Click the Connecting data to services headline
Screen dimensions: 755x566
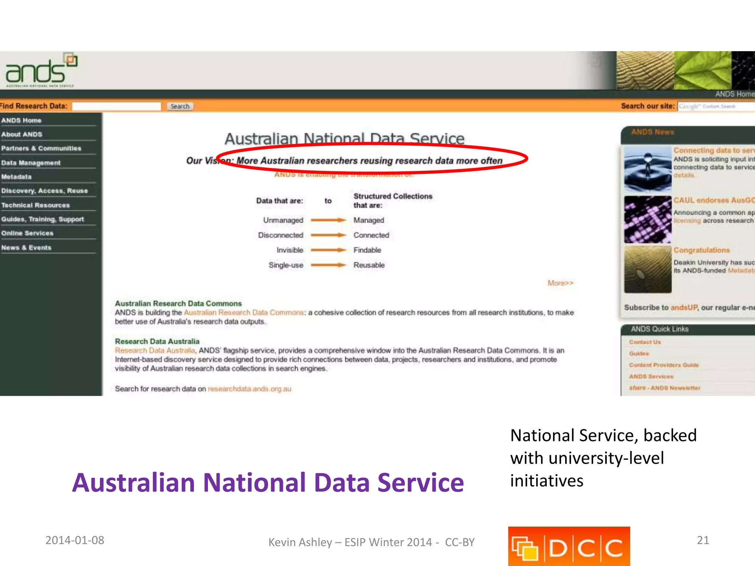point(714,150)
